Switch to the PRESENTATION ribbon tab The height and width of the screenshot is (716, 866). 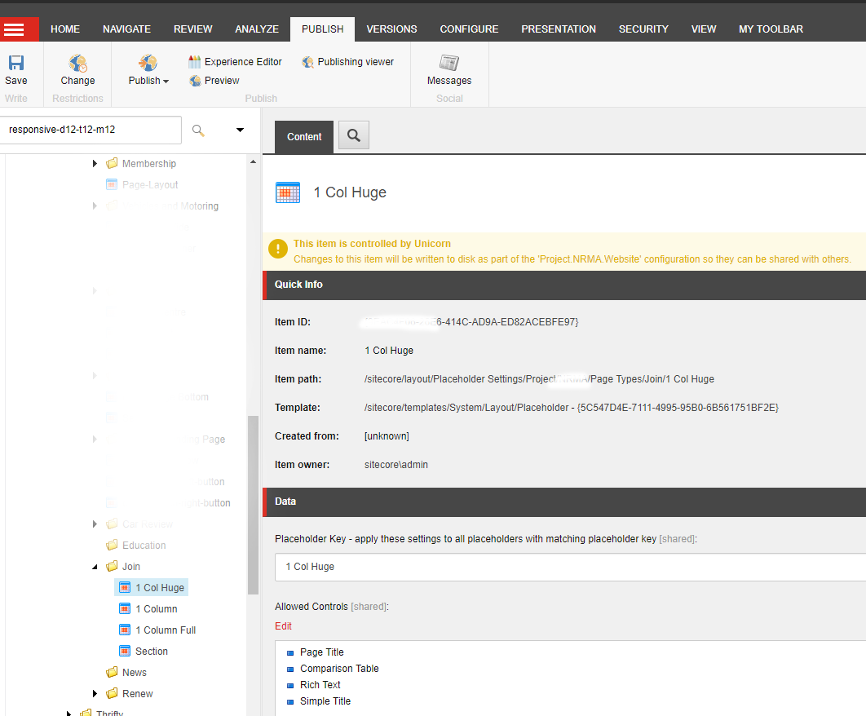pyautogui.click(x=558, y=29)
